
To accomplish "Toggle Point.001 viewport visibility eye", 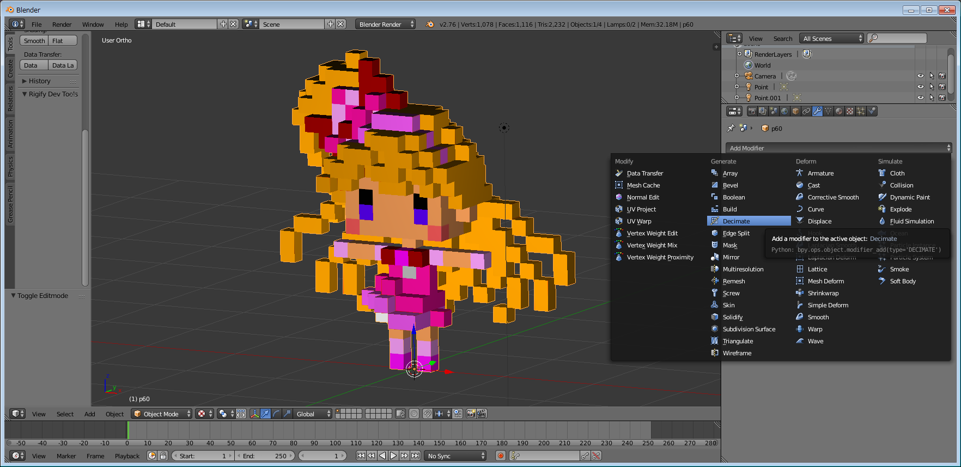I will point(920,98).
